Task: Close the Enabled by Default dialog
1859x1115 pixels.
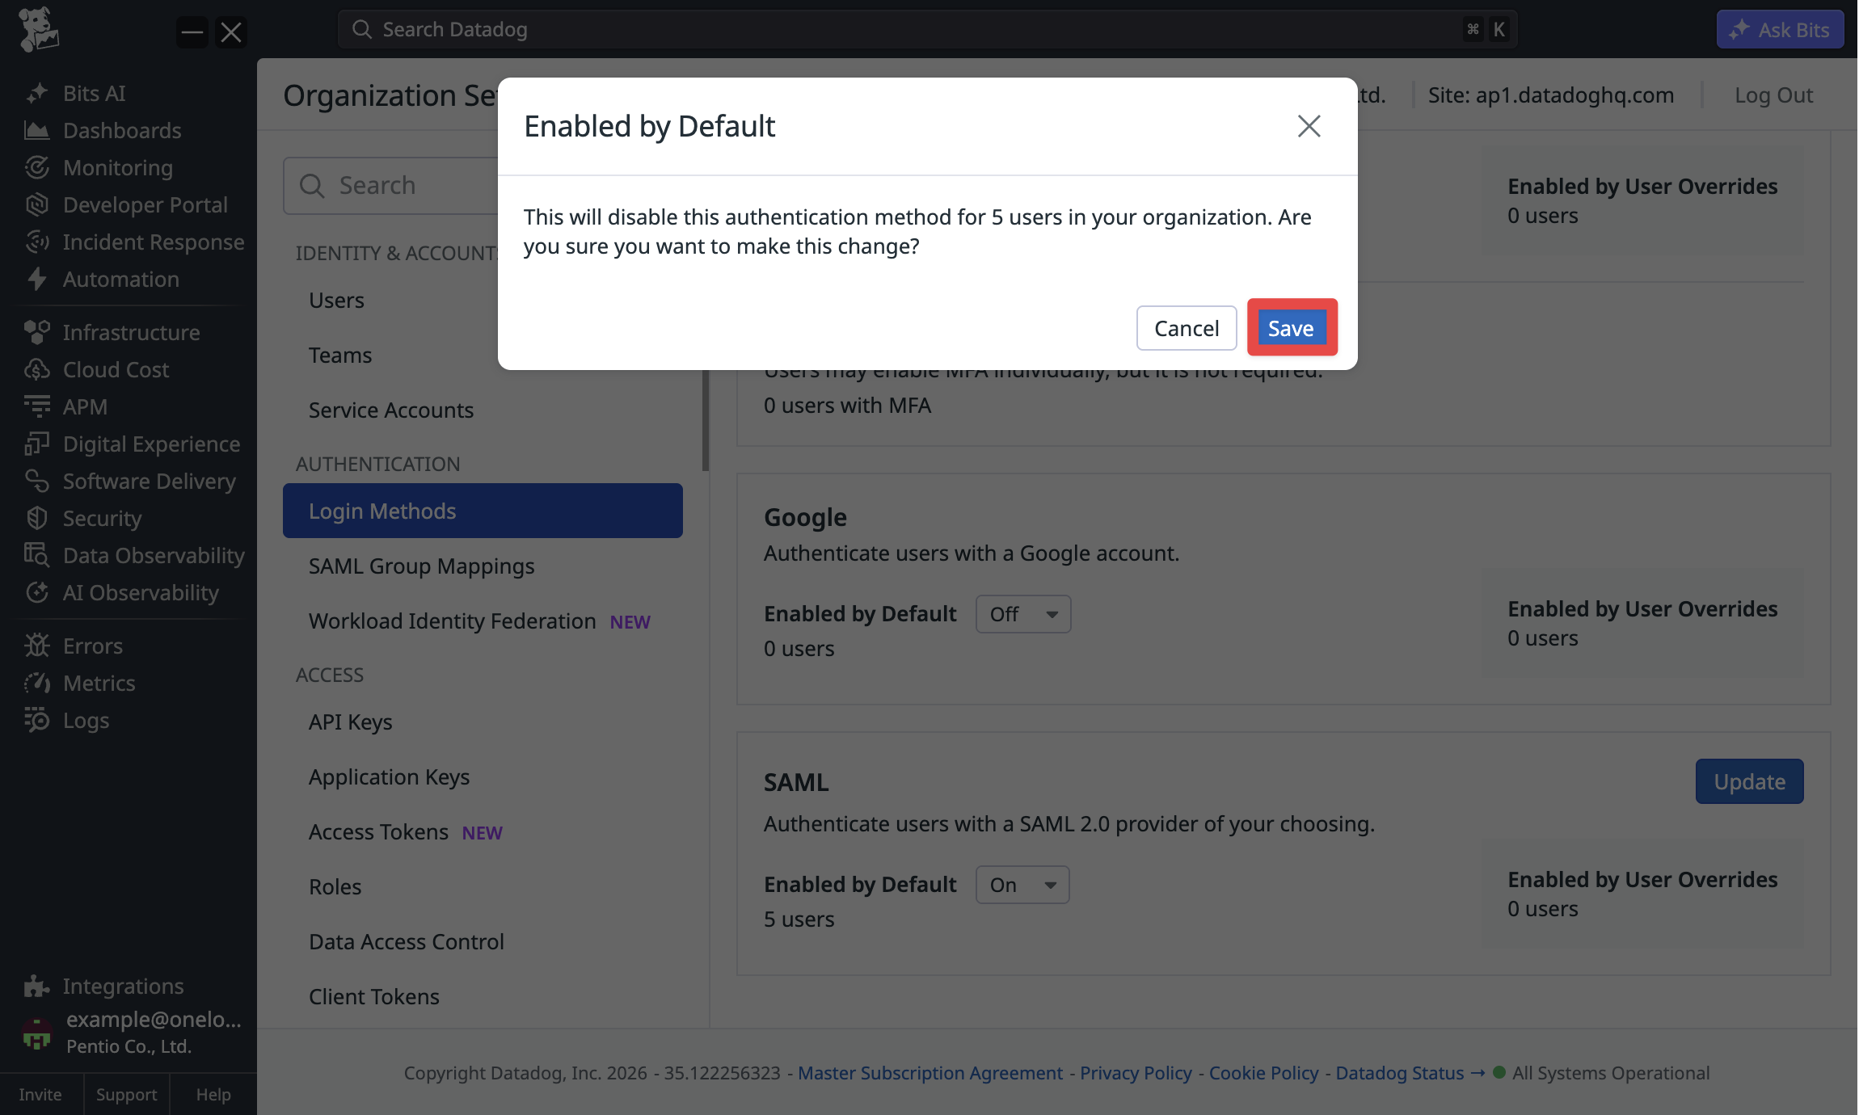Action: point(1309,126)
